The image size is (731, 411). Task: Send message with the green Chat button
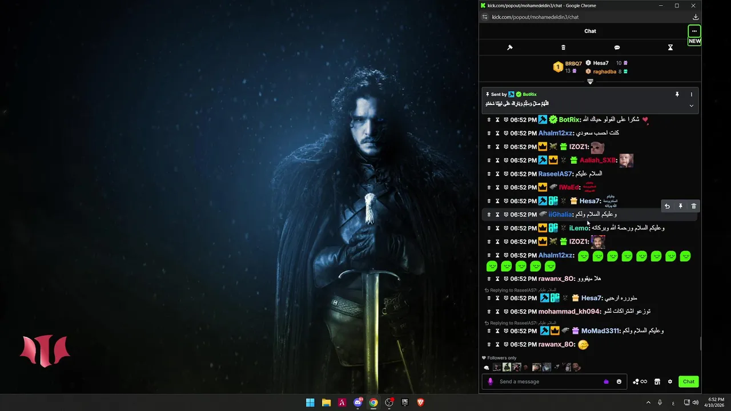(689, 381)
